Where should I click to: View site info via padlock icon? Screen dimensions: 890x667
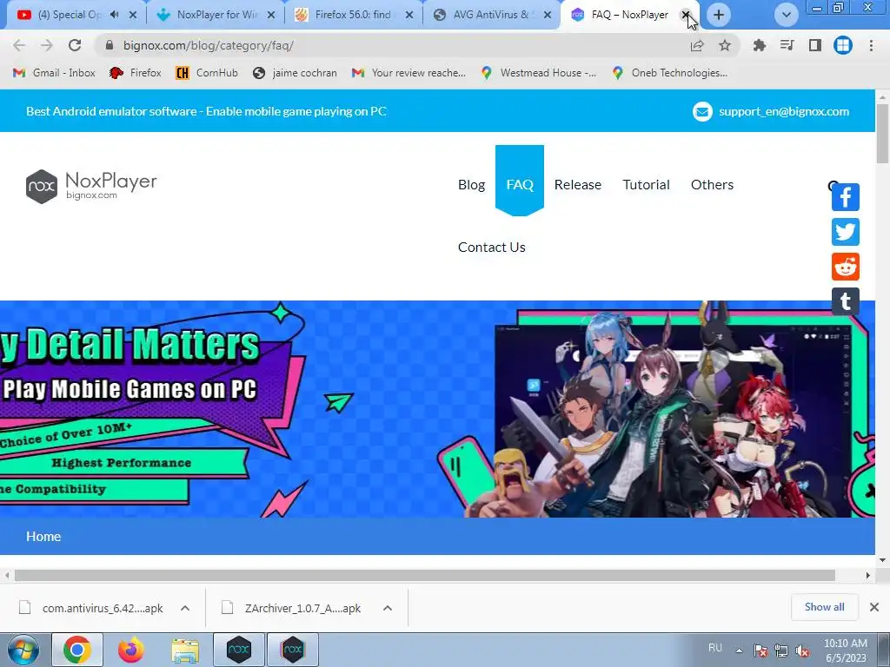(110, 45)
